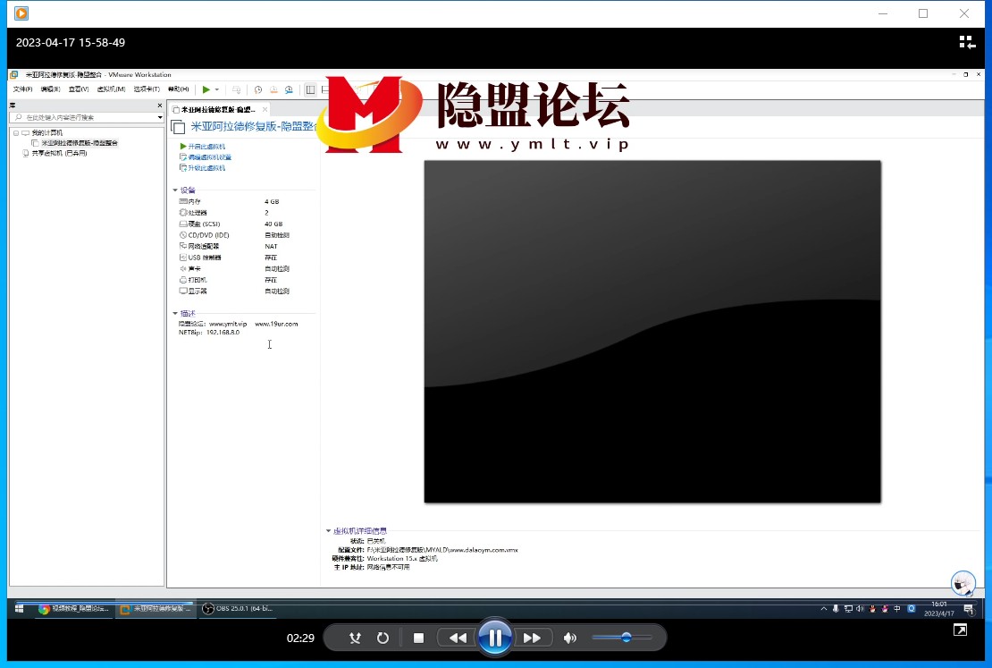Take a snapshot toolbar icon
The width and height of the screenshot is (992, 668).
pyautogui.click(x=257, y=90)
